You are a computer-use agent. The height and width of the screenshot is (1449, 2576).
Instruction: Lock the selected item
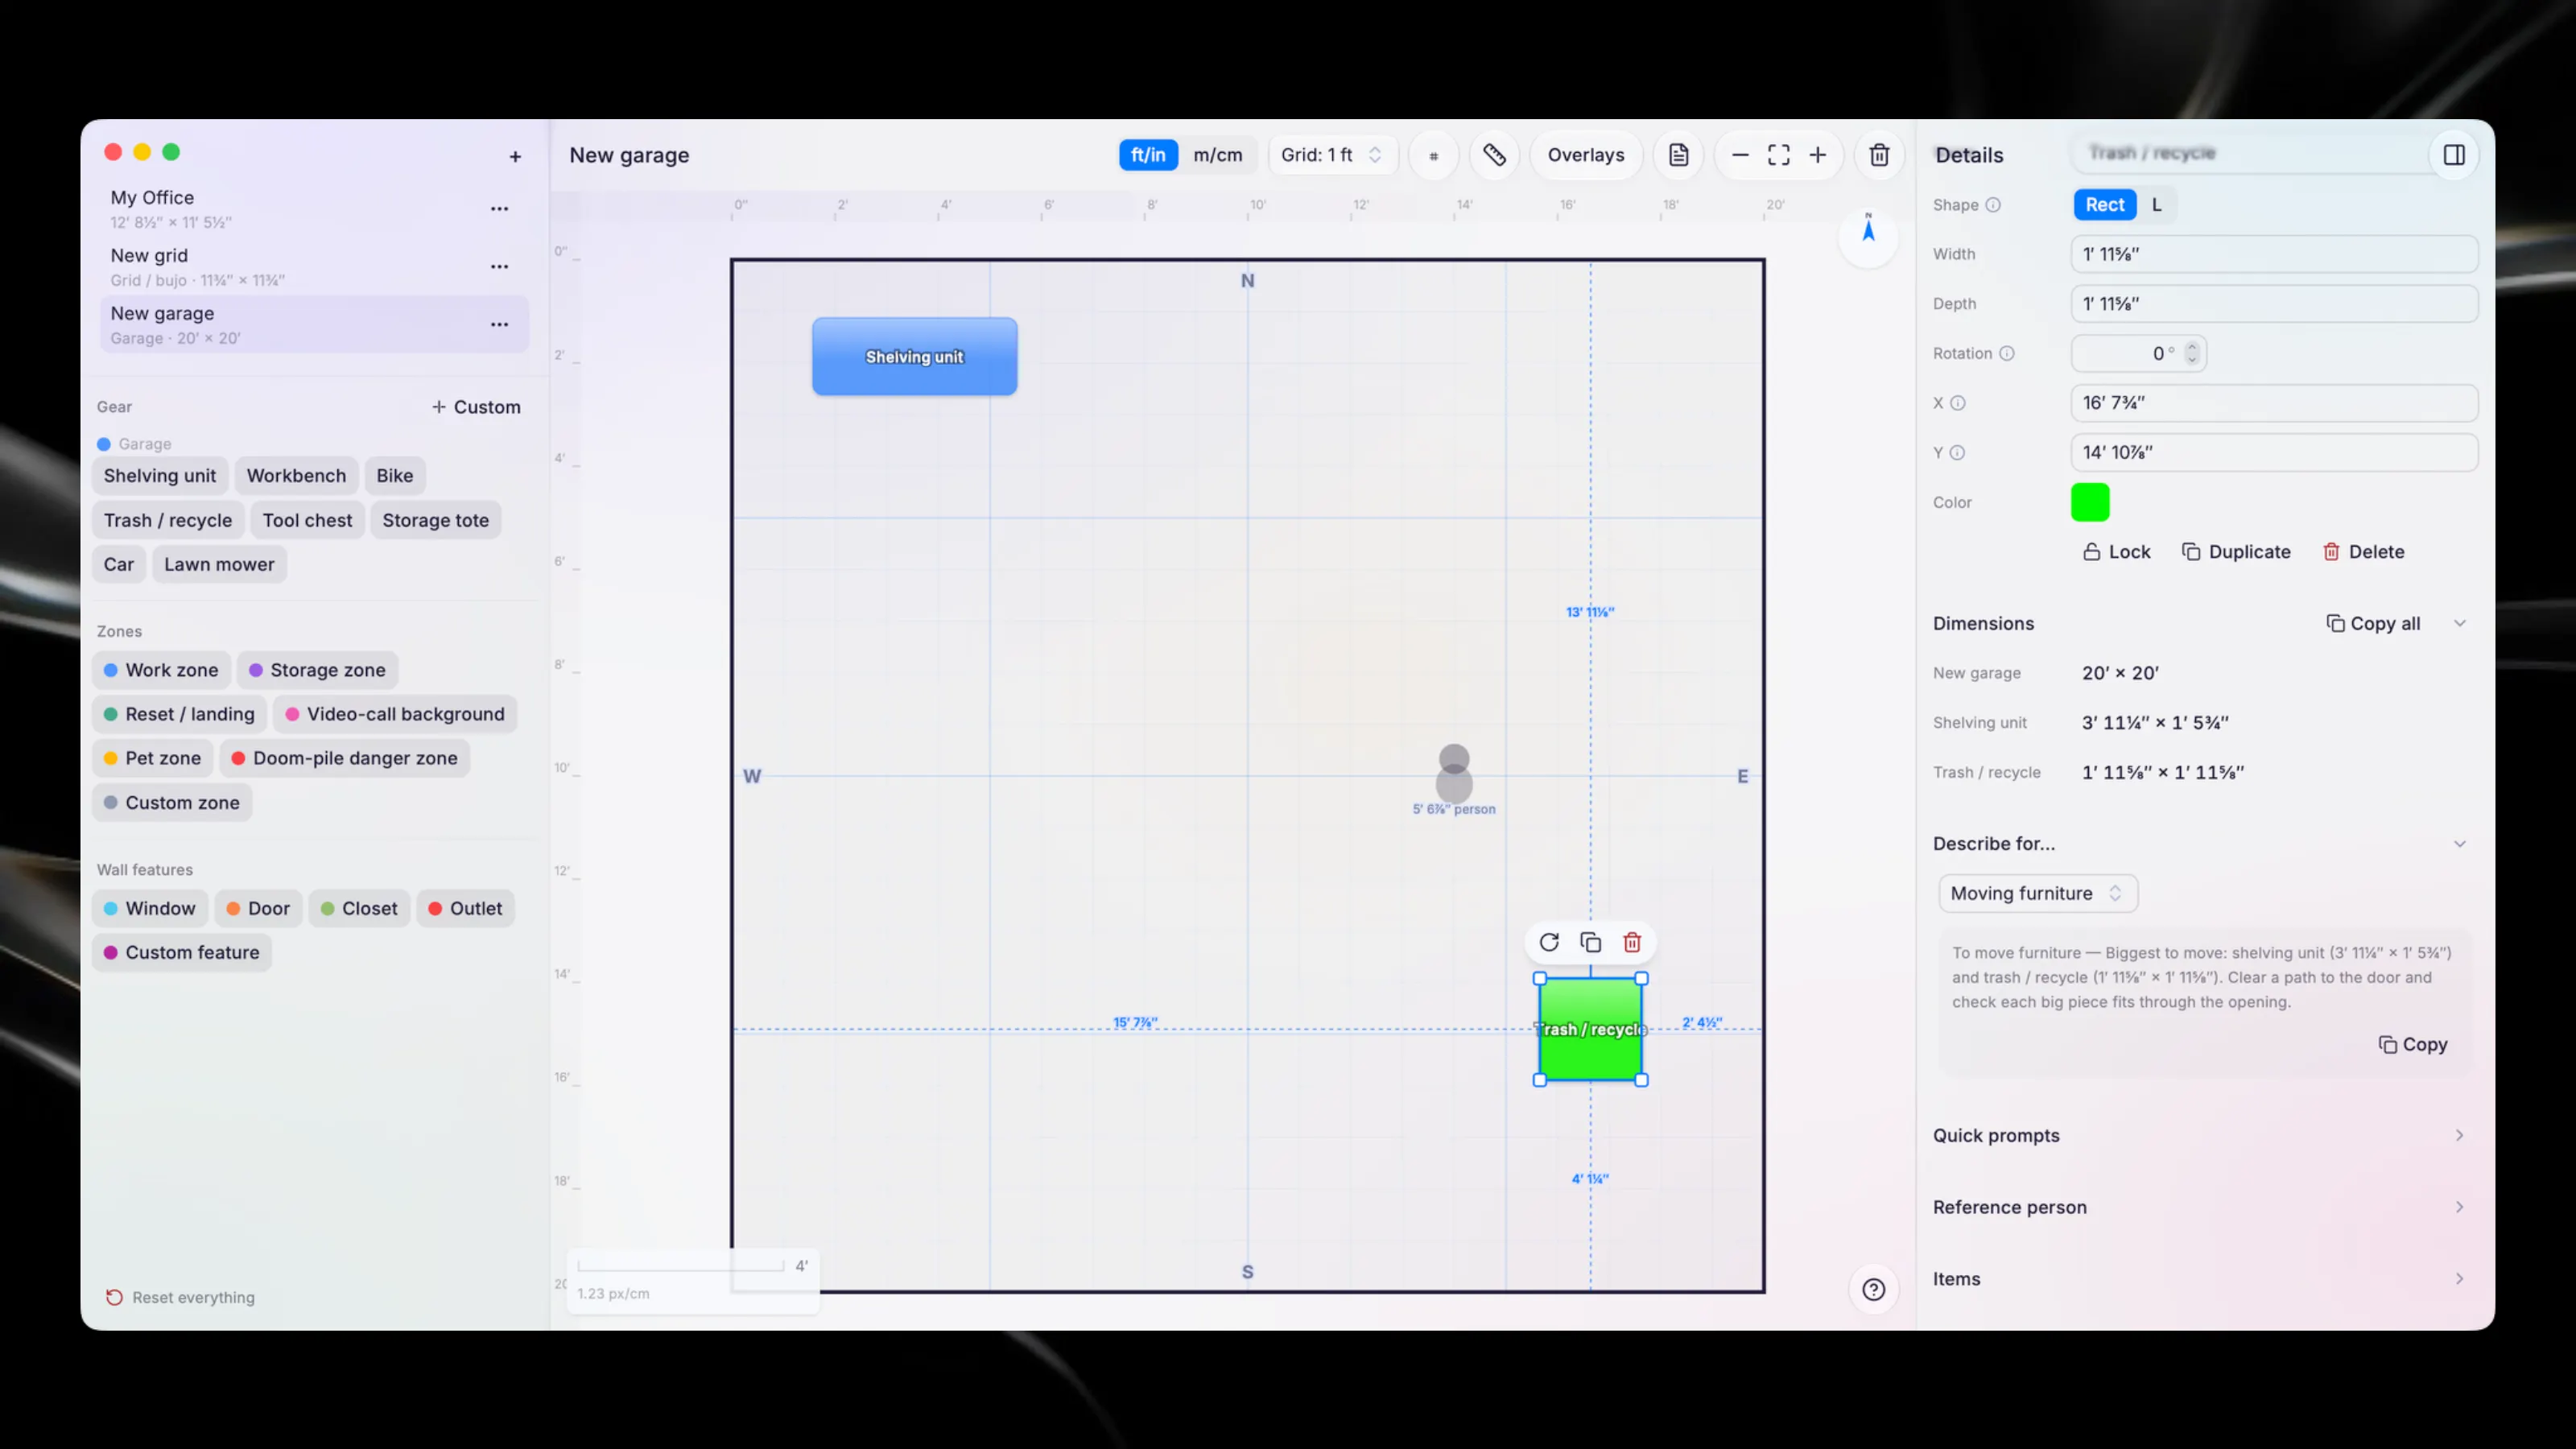(x=2116, y=552)
